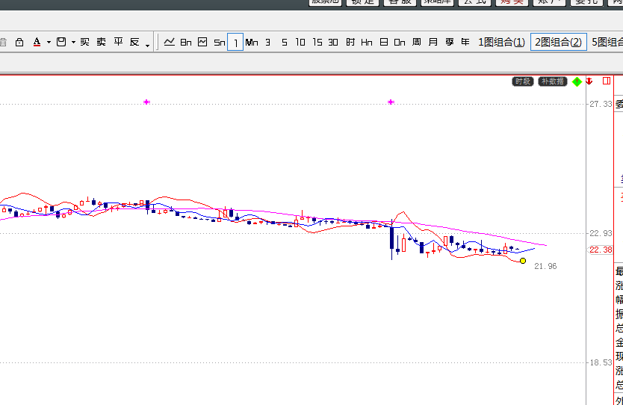623x405 pixels.
Task: Expand the trade toolbar overflow arrow
Action: (148, 45)
